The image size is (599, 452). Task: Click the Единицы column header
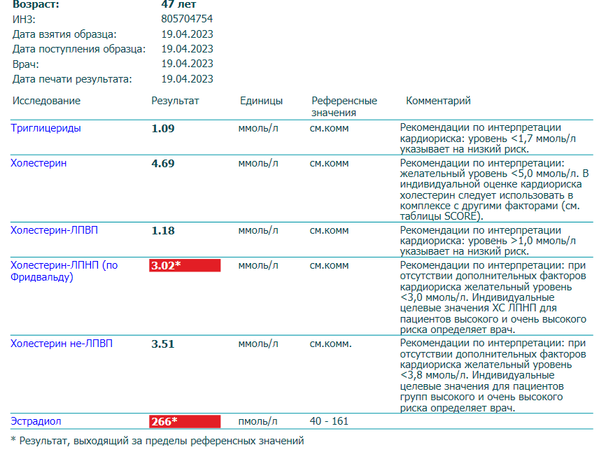tap(261, 101)
